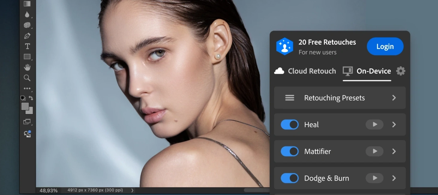The height and width of the screenshot is (195, 438).
Task: Open the plugin settings gear
Action: pos(400,71)
